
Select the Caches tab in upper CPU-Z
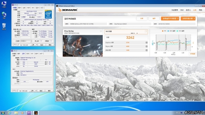[20, 8]
